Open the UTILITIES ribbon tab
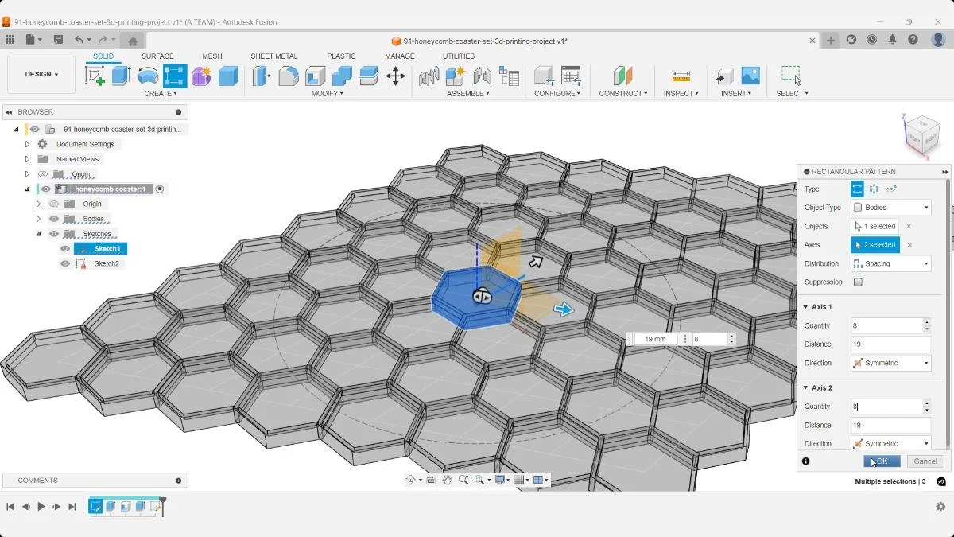The height and width of the screenshot is (537, 954). 459,56
